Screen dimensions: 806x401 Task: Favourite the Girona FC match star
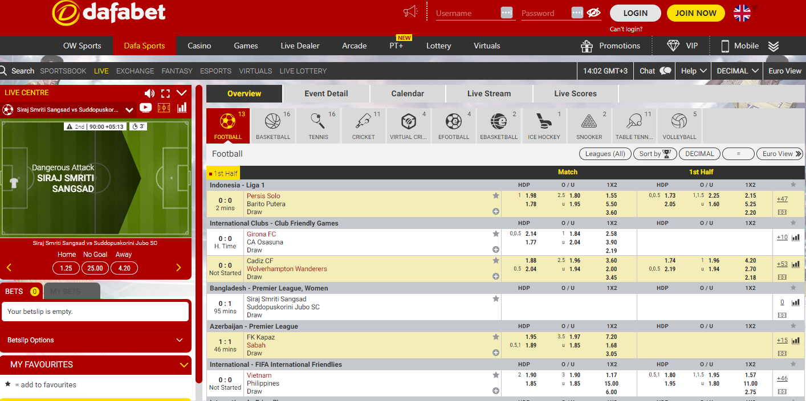point(496,234)
